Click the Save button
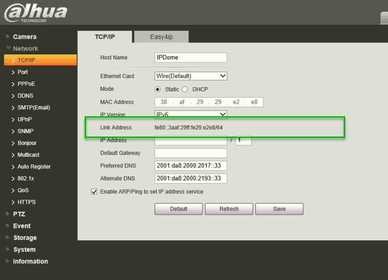The width and height of the screenshot is (388, 280). 279,209
